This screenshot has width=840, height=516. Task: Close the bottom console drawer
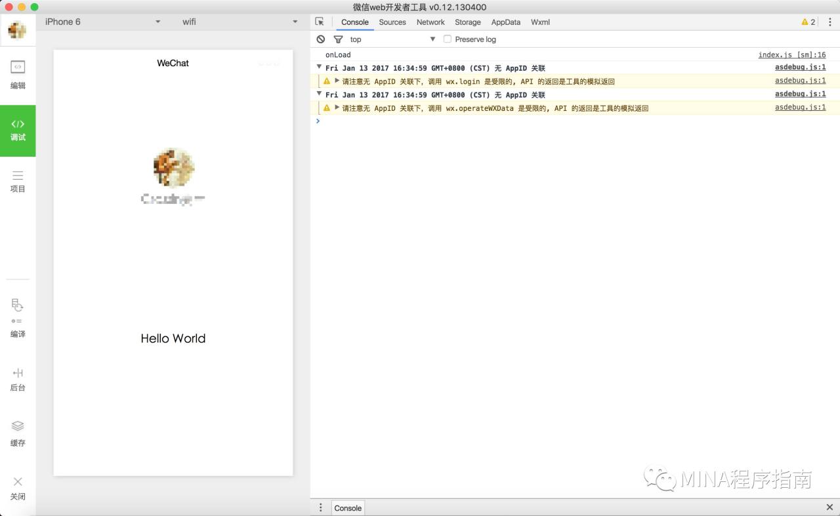[829, 507]
